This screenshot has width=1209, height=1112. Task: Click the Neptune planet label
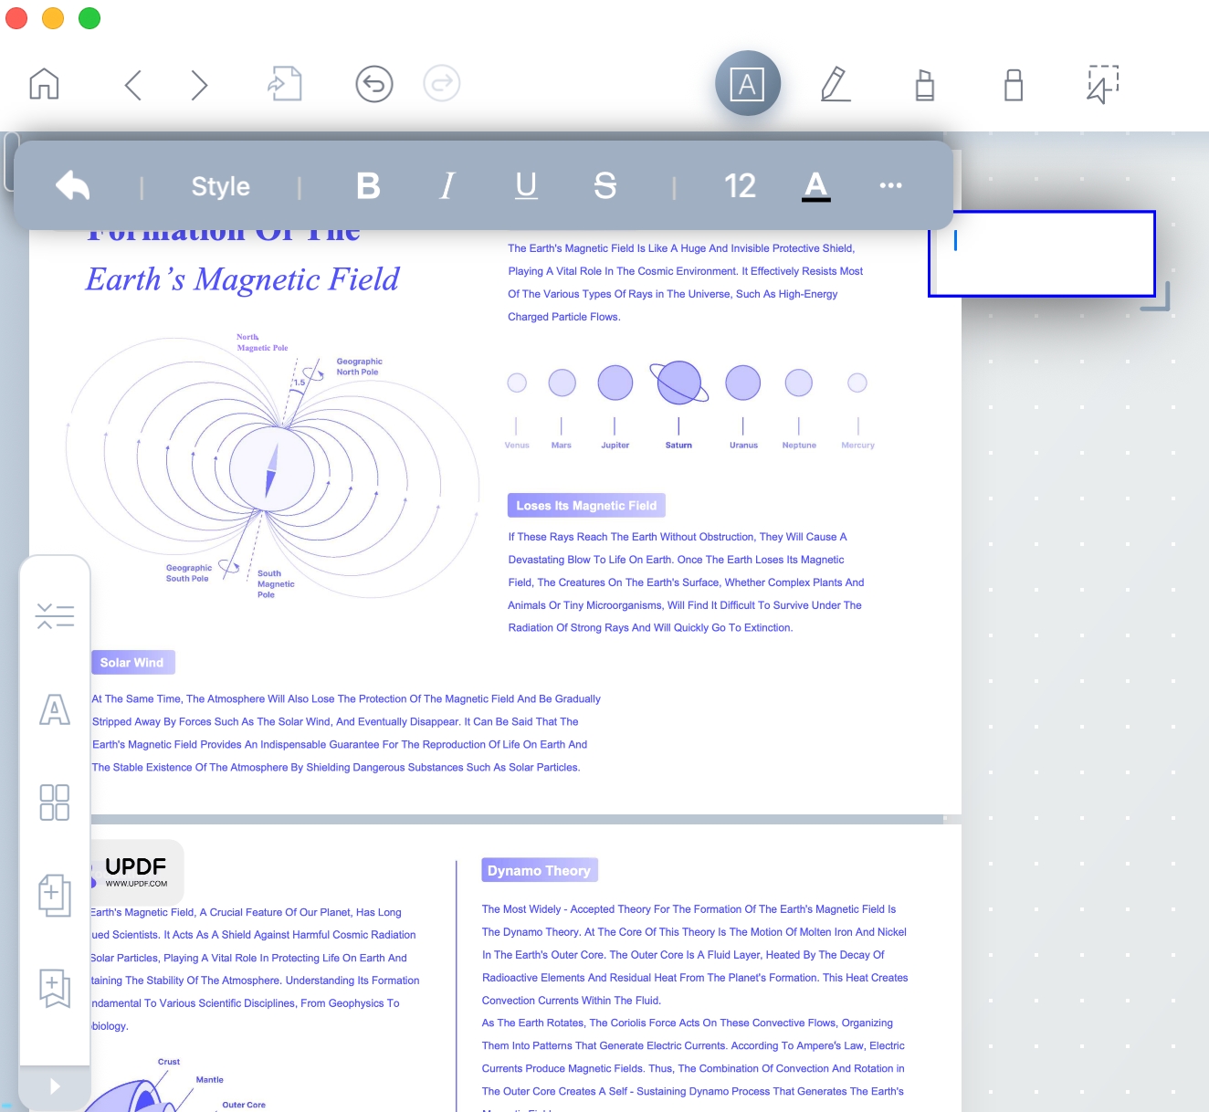click(799, 446)
